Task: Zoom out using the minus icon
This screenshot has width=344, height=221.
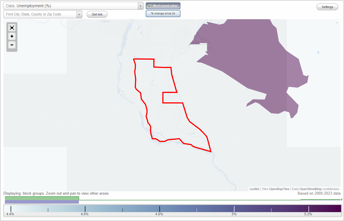Action: coord(12,45)
